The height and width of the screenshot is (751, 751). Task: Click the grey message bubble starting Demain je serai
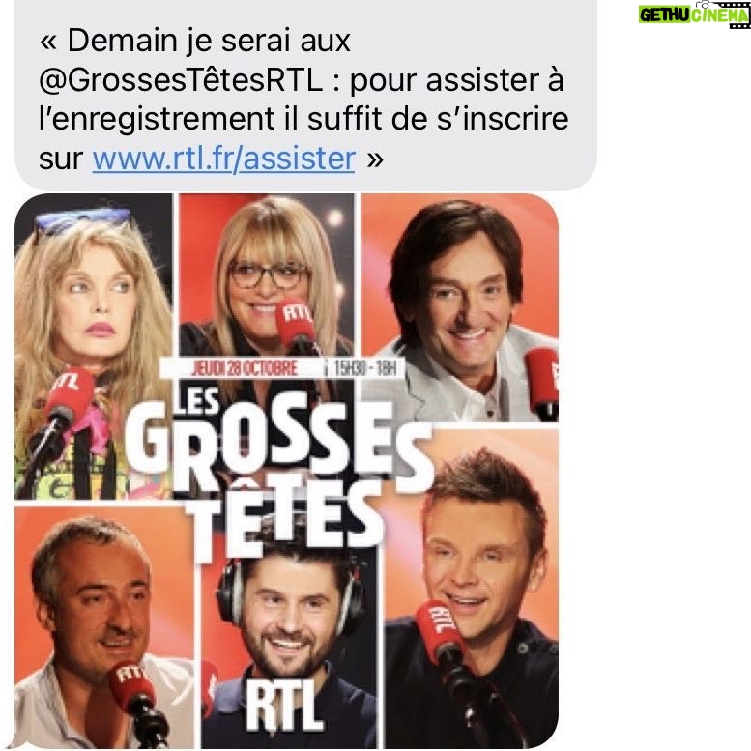pyautogui.click(x=305, y=95)
